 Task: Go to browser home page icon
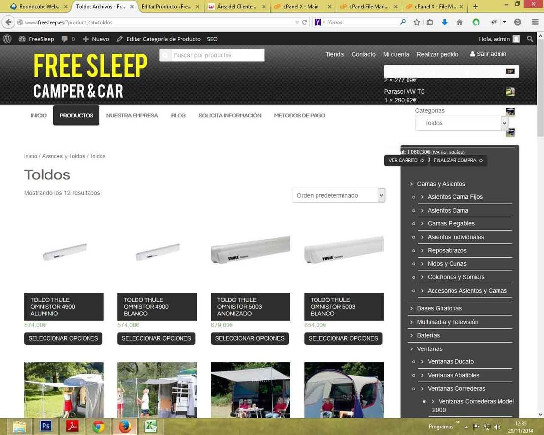(x=460, y=22)
